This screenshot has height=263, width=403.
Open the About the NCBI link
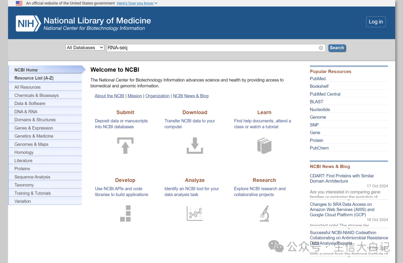(109, 96)
